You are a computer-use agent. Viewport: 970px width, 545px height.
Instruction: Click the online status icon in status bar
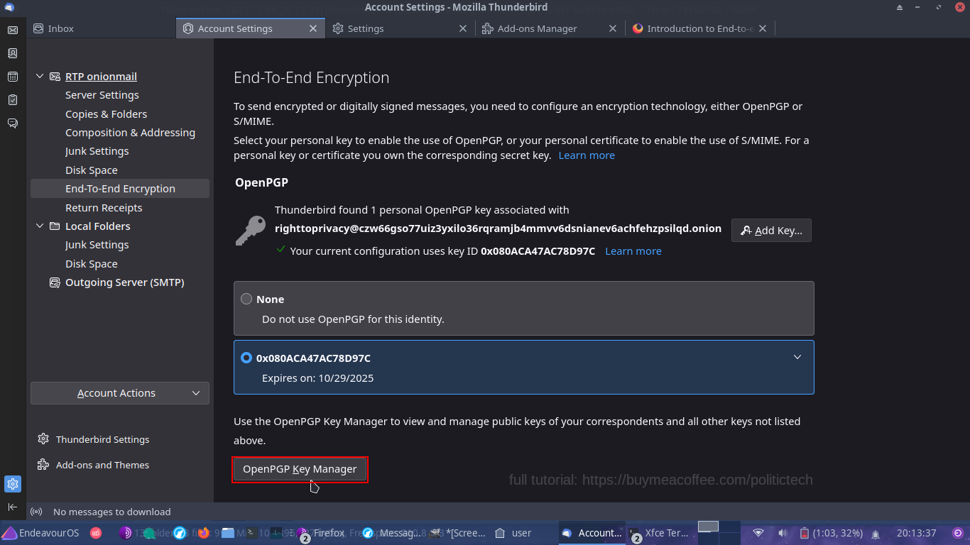coord(37,512)
